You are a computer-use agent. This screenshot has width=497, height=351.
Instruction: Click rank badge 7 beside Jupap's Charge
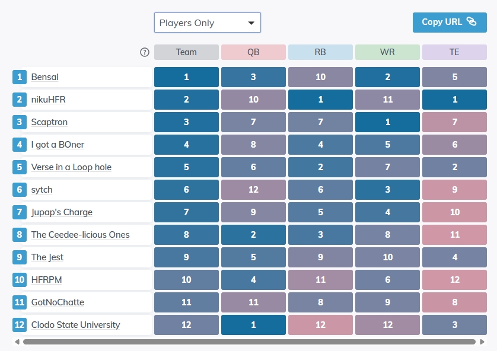pyautogui.click(x=20, y=212)
